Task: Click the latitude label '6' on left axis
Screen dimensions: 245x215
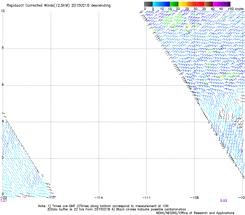Action: pos(3,84)
